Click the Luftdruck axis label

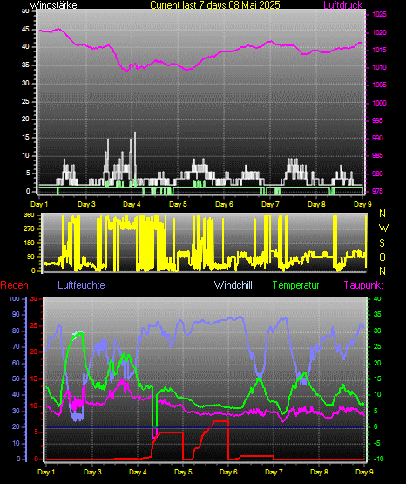(342, 4)
